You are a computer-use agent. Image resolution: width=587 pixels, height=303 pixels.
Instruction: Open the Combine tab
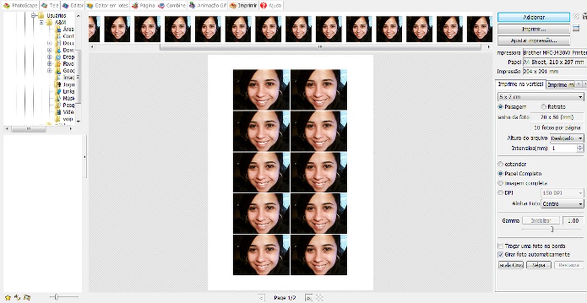coord(171,5)
